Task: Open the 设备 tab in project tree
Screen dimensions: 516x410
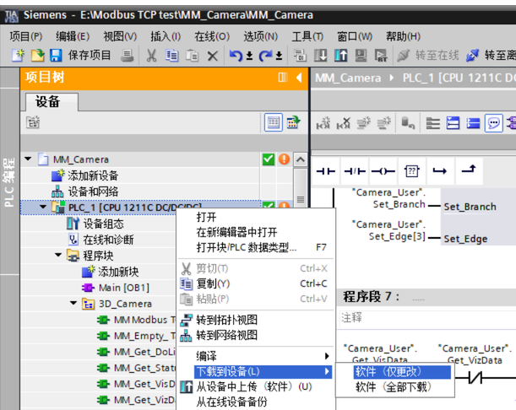Action: [48, 101]
